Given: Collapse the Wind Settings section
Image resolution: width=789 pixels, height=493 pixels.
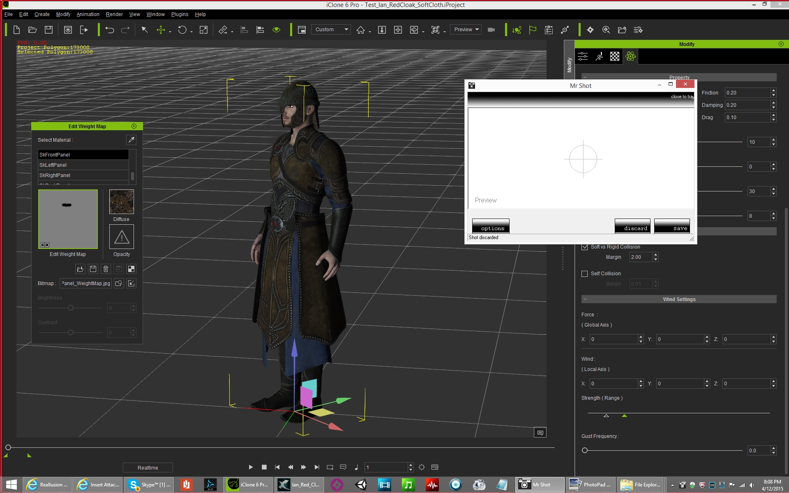Looking at the screenshot, I should (x=585, y=299).
